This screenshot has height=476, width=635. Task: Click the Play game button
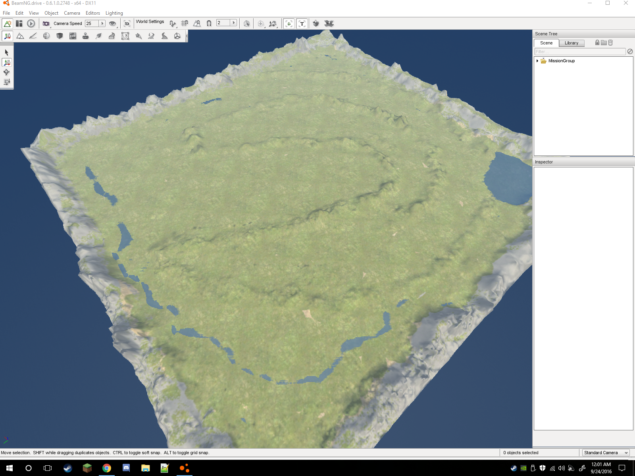click(x=31, y=23)
